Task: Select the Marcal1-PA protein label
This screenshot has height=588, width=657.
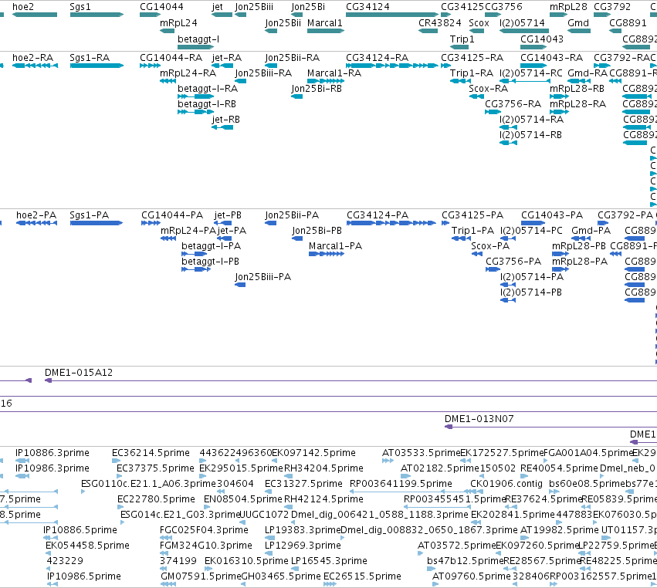Action: point(335,246)
